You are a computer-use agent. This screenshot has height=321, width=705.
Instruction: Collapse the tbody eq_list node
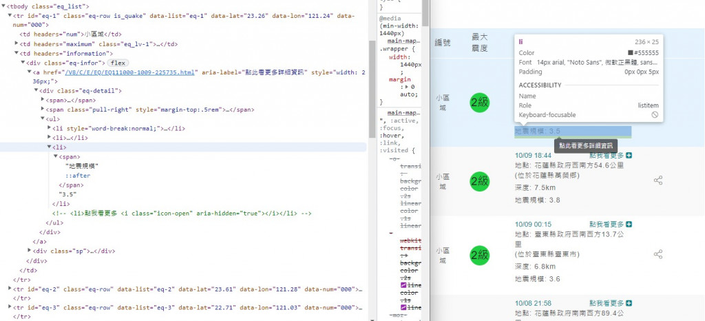3,7
